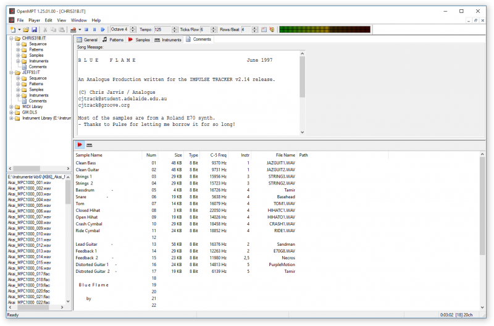Select the Crash Cymbal sample row
This screenshot has width=494, height=326.
click(x=185, y=224)
